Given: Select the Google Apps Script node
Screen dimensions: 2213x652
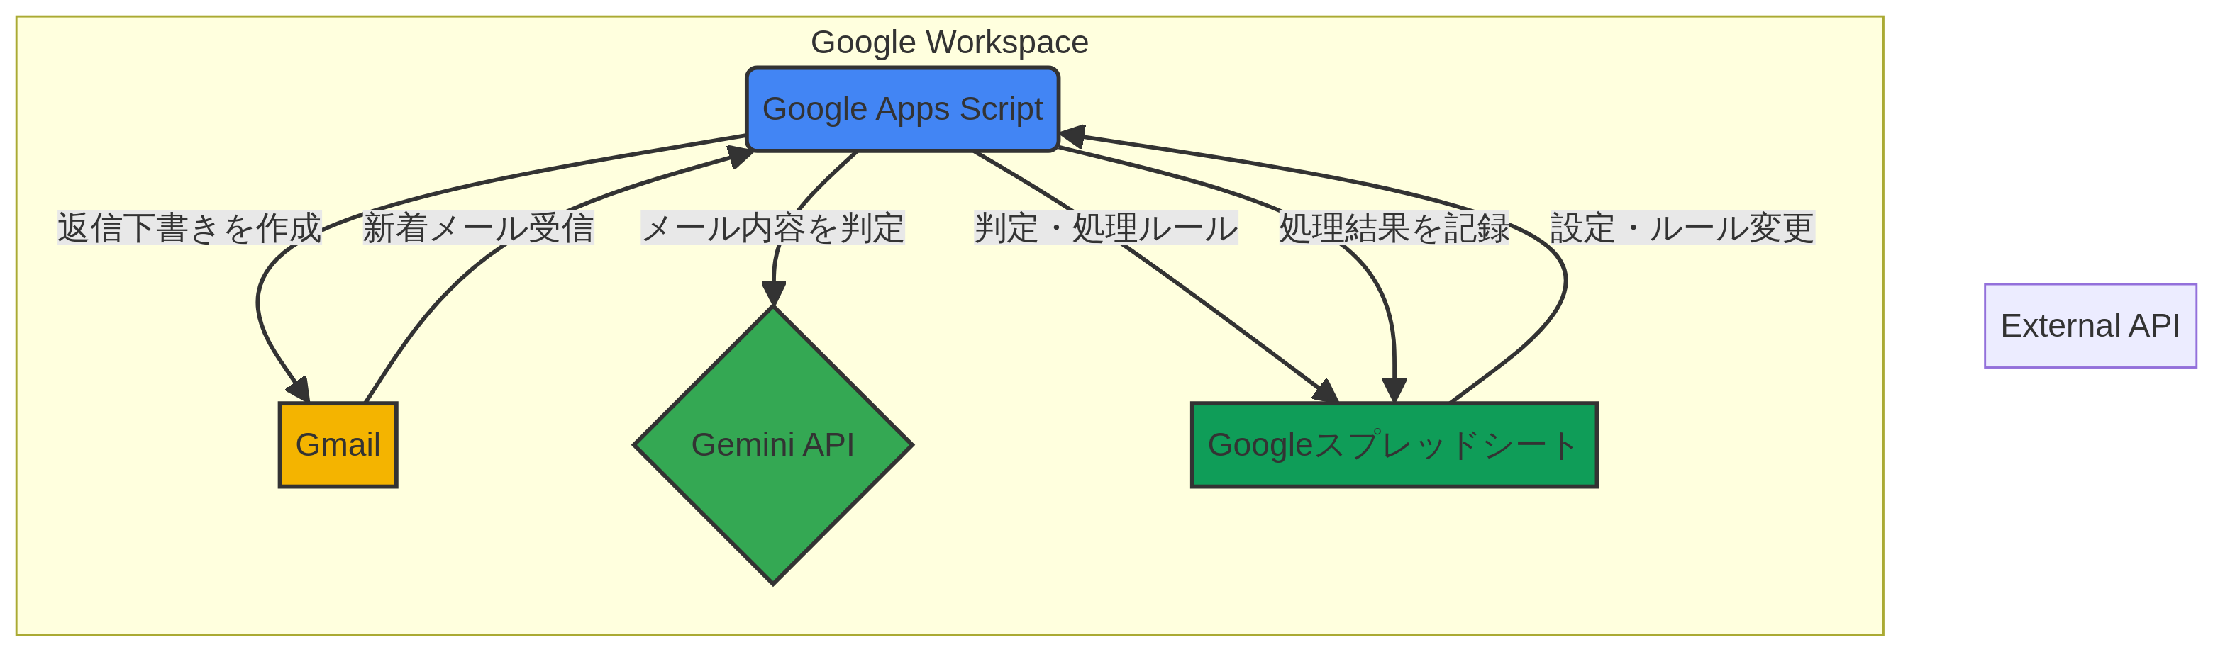Looking at the screenshot, I should pyautogui.click(x=902, y=109).
